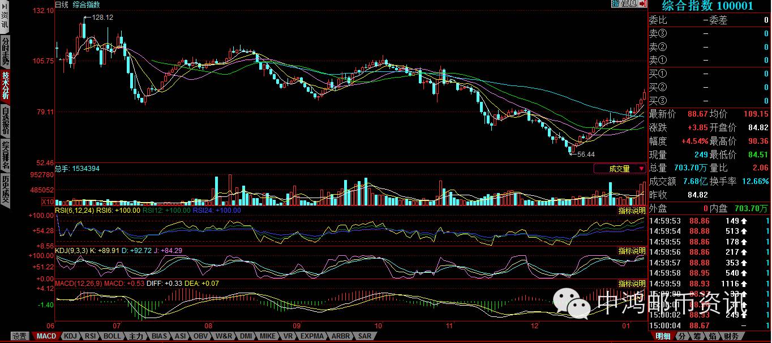Click the RSI(6,12,24) indicator label

tap(74, 210)
